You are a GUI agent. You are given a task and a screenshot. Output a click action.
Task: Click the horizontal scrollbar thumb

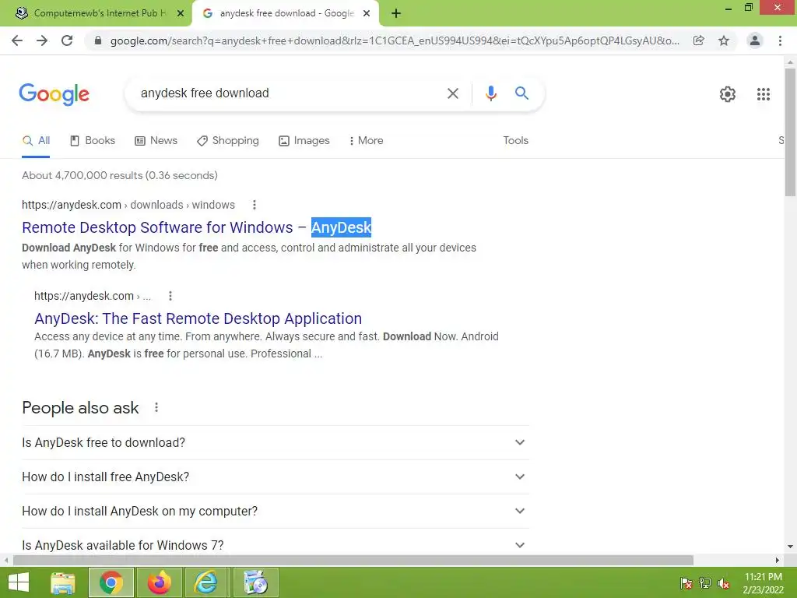point(353,561)
